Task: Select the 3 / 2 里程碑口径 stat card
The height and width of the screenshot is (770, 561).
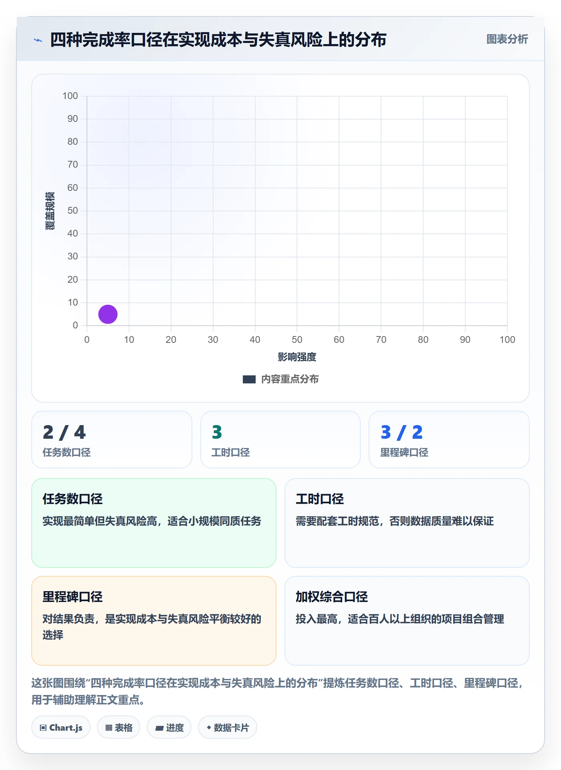Action: [x=449, y=440]
